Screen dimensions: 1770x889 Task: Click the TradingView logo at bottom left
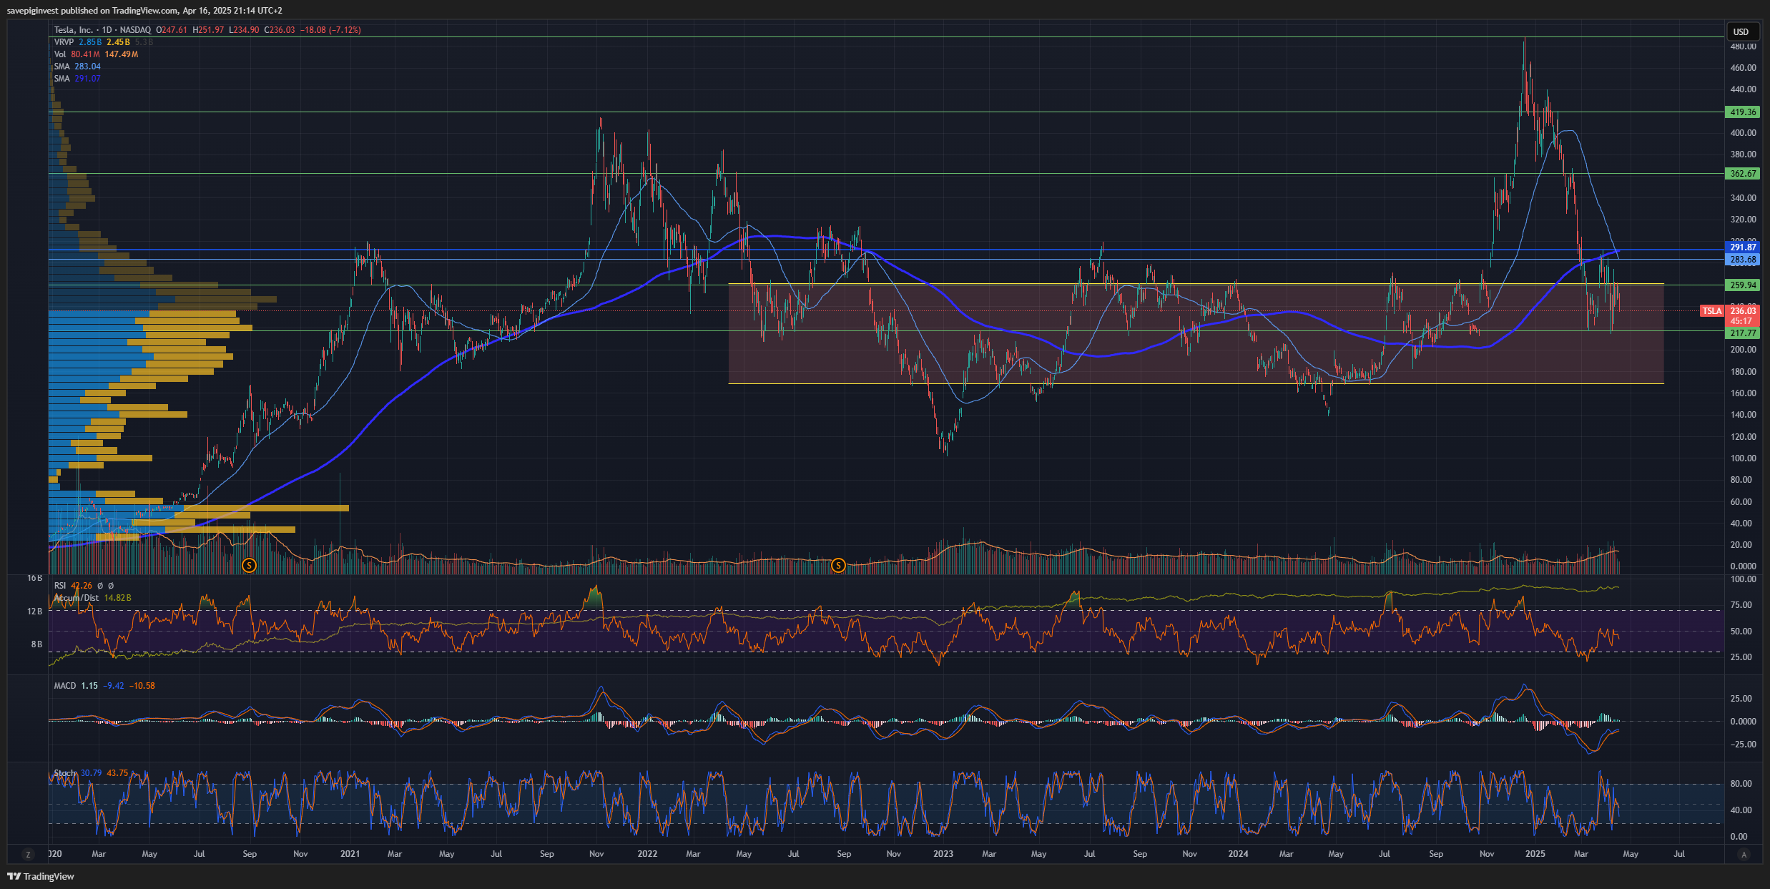[41, 876]
